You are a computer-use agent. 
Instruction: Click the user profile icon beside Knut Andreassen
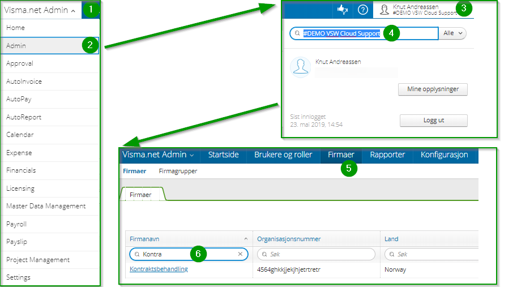pyautogui.click(x=384, y=10)
